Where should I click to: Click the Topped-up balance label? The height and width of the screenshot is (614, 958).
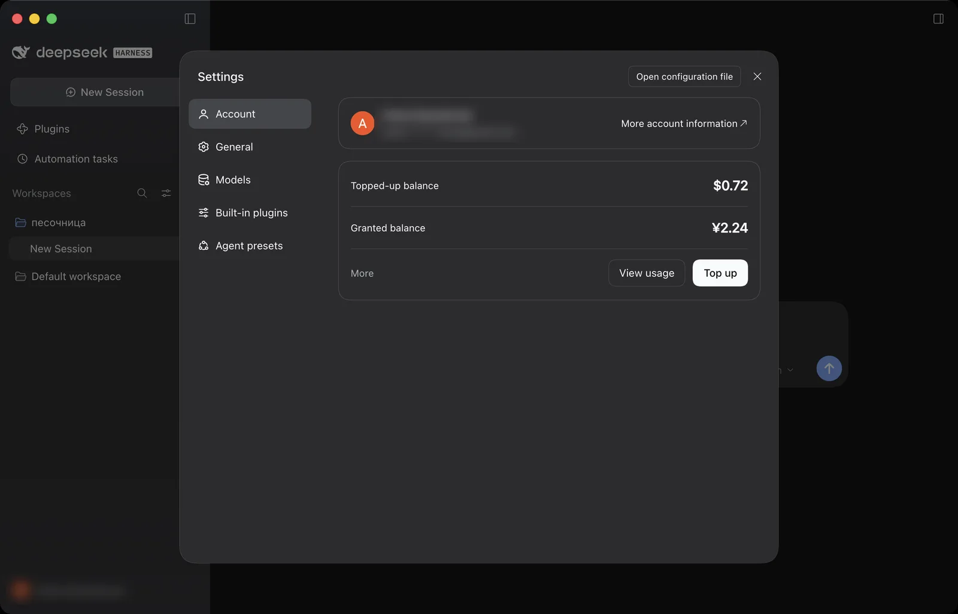click(x=395, y=186)
